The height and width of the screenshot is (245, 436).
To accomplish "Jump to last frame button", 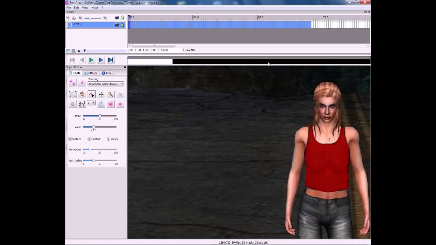I will point(110,60).
